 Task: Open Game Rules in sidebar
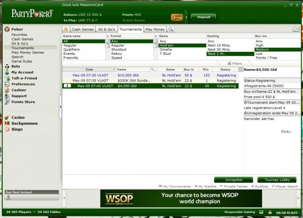pyautogui.click(x=22, y=61)
